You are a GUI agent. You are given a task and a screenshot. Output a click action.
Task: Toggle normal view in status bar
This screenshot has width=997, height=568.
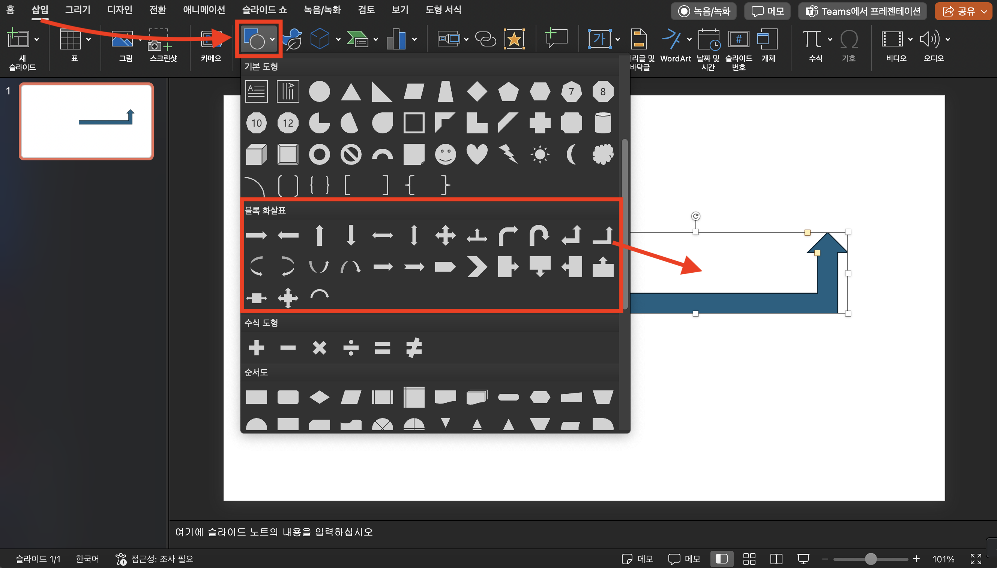point(721,559)
